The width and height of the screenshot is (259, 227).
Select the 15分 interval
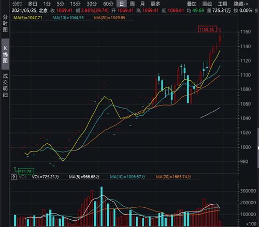pos(75,4)
